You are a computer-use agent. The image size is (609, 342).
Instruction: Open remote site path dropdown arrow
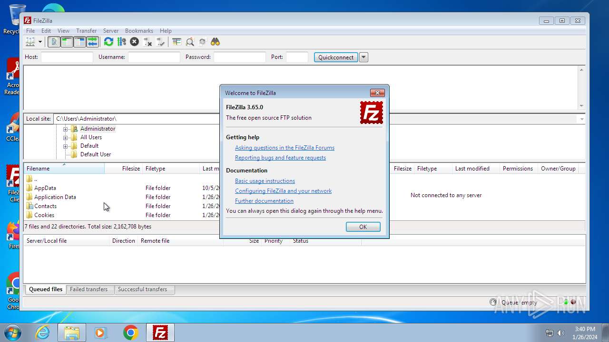[x=581, y=119]
